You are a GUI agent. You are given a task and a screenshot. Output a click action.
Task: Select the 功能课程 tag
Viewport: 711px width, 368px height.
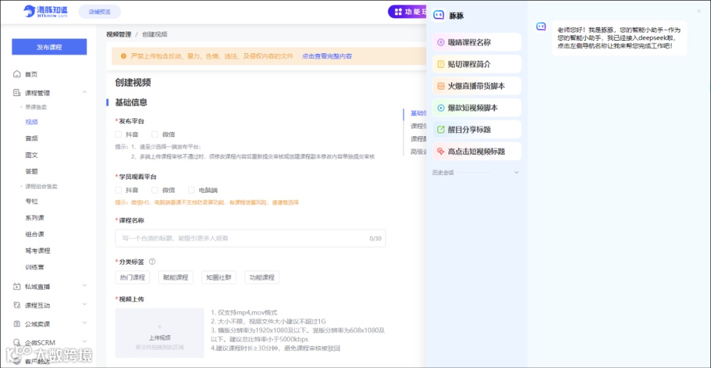pos(262,277)
